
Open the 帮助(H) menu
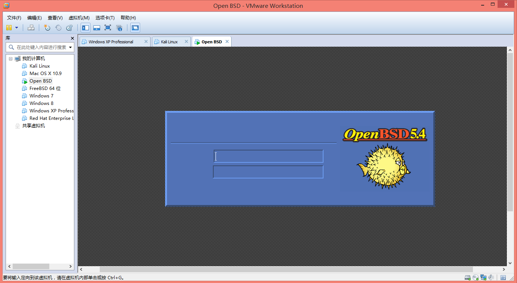click(x=128, y=18)
